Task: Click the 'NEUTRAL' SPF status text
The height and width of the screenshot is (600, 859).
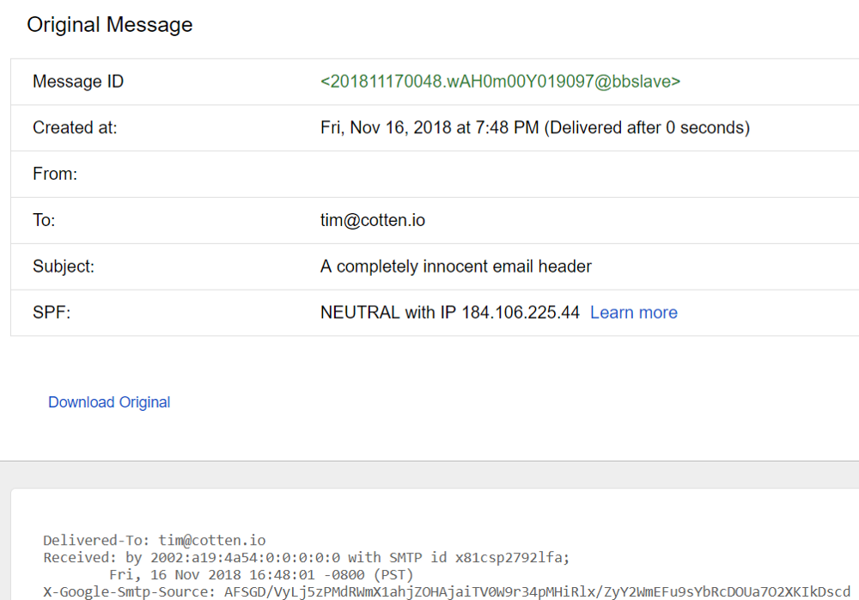Action: click(360, 313)
